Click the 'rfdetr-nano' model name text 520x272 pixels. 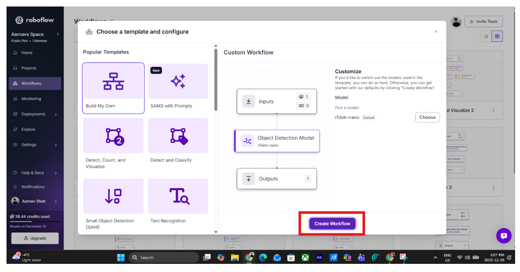(x=347, y=117)
